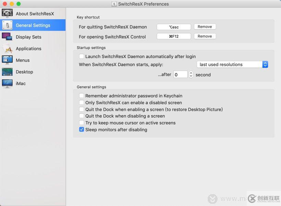
Task: Toggle Quit the Dock when enabling a screen
Action: pos(82,109)
